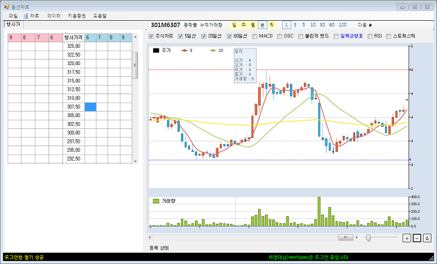Select the 행사가 tab
The height and width of the screenshot is (264, 437).
point(13,24)
